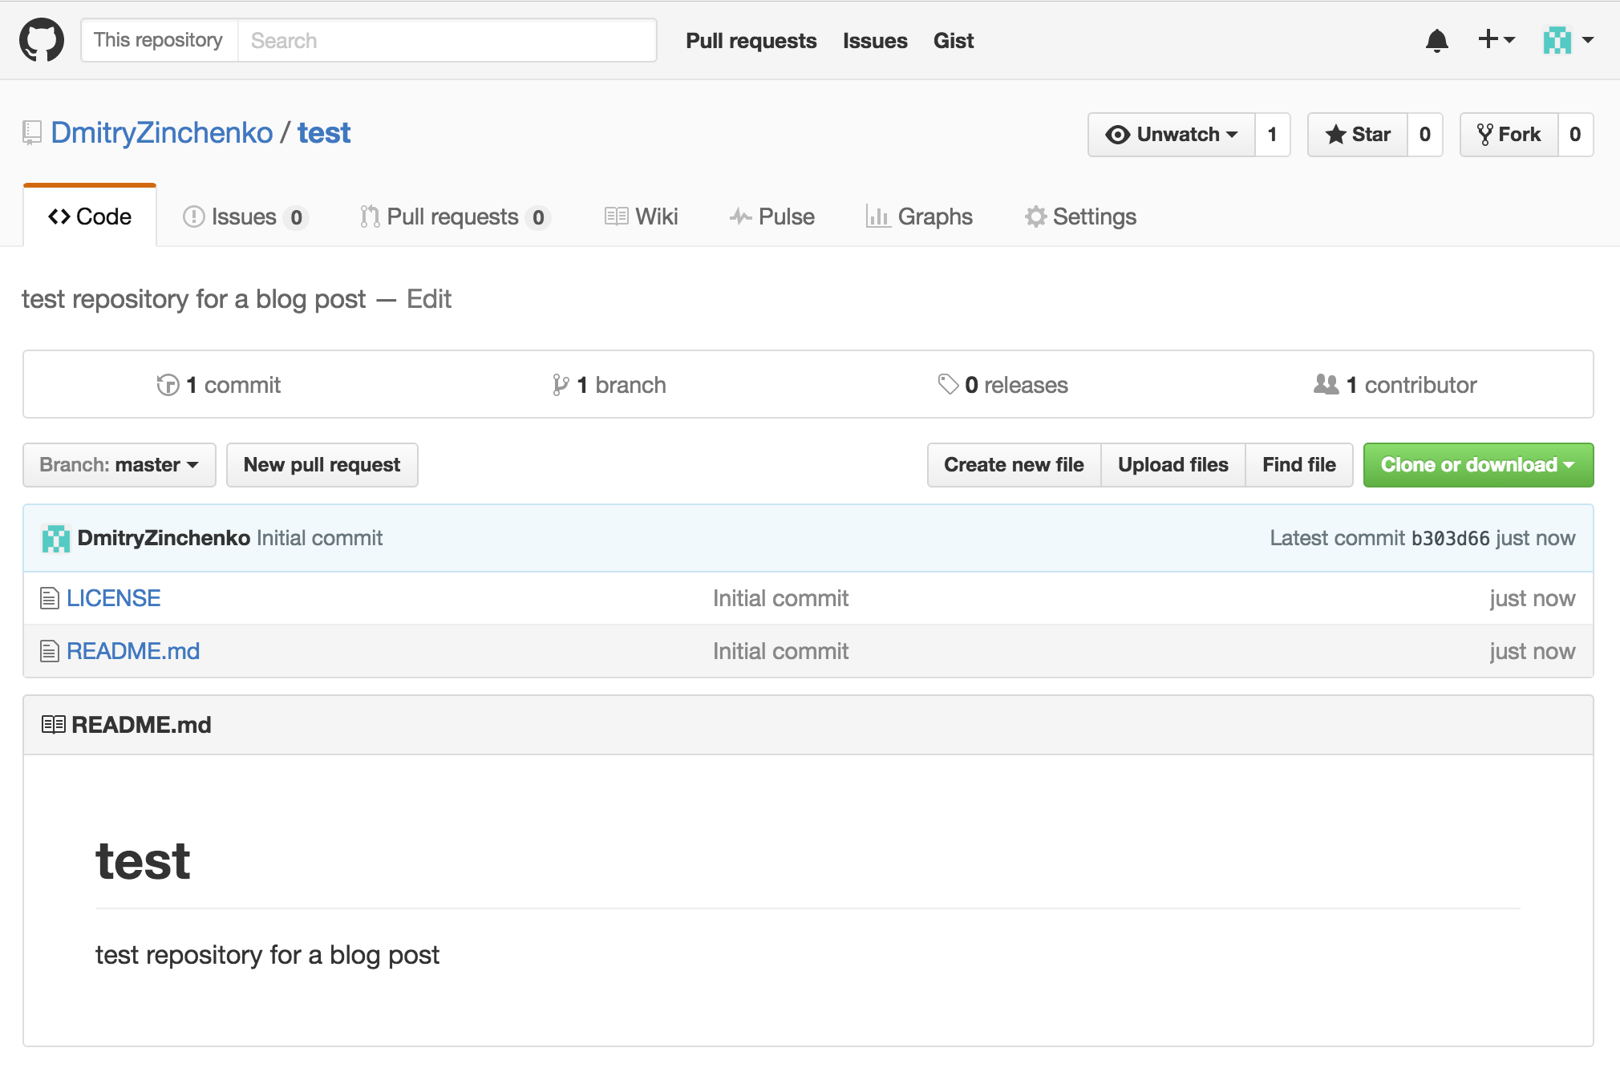
Task: Open the Settings tab
Action: click(x=1080, y=216)
